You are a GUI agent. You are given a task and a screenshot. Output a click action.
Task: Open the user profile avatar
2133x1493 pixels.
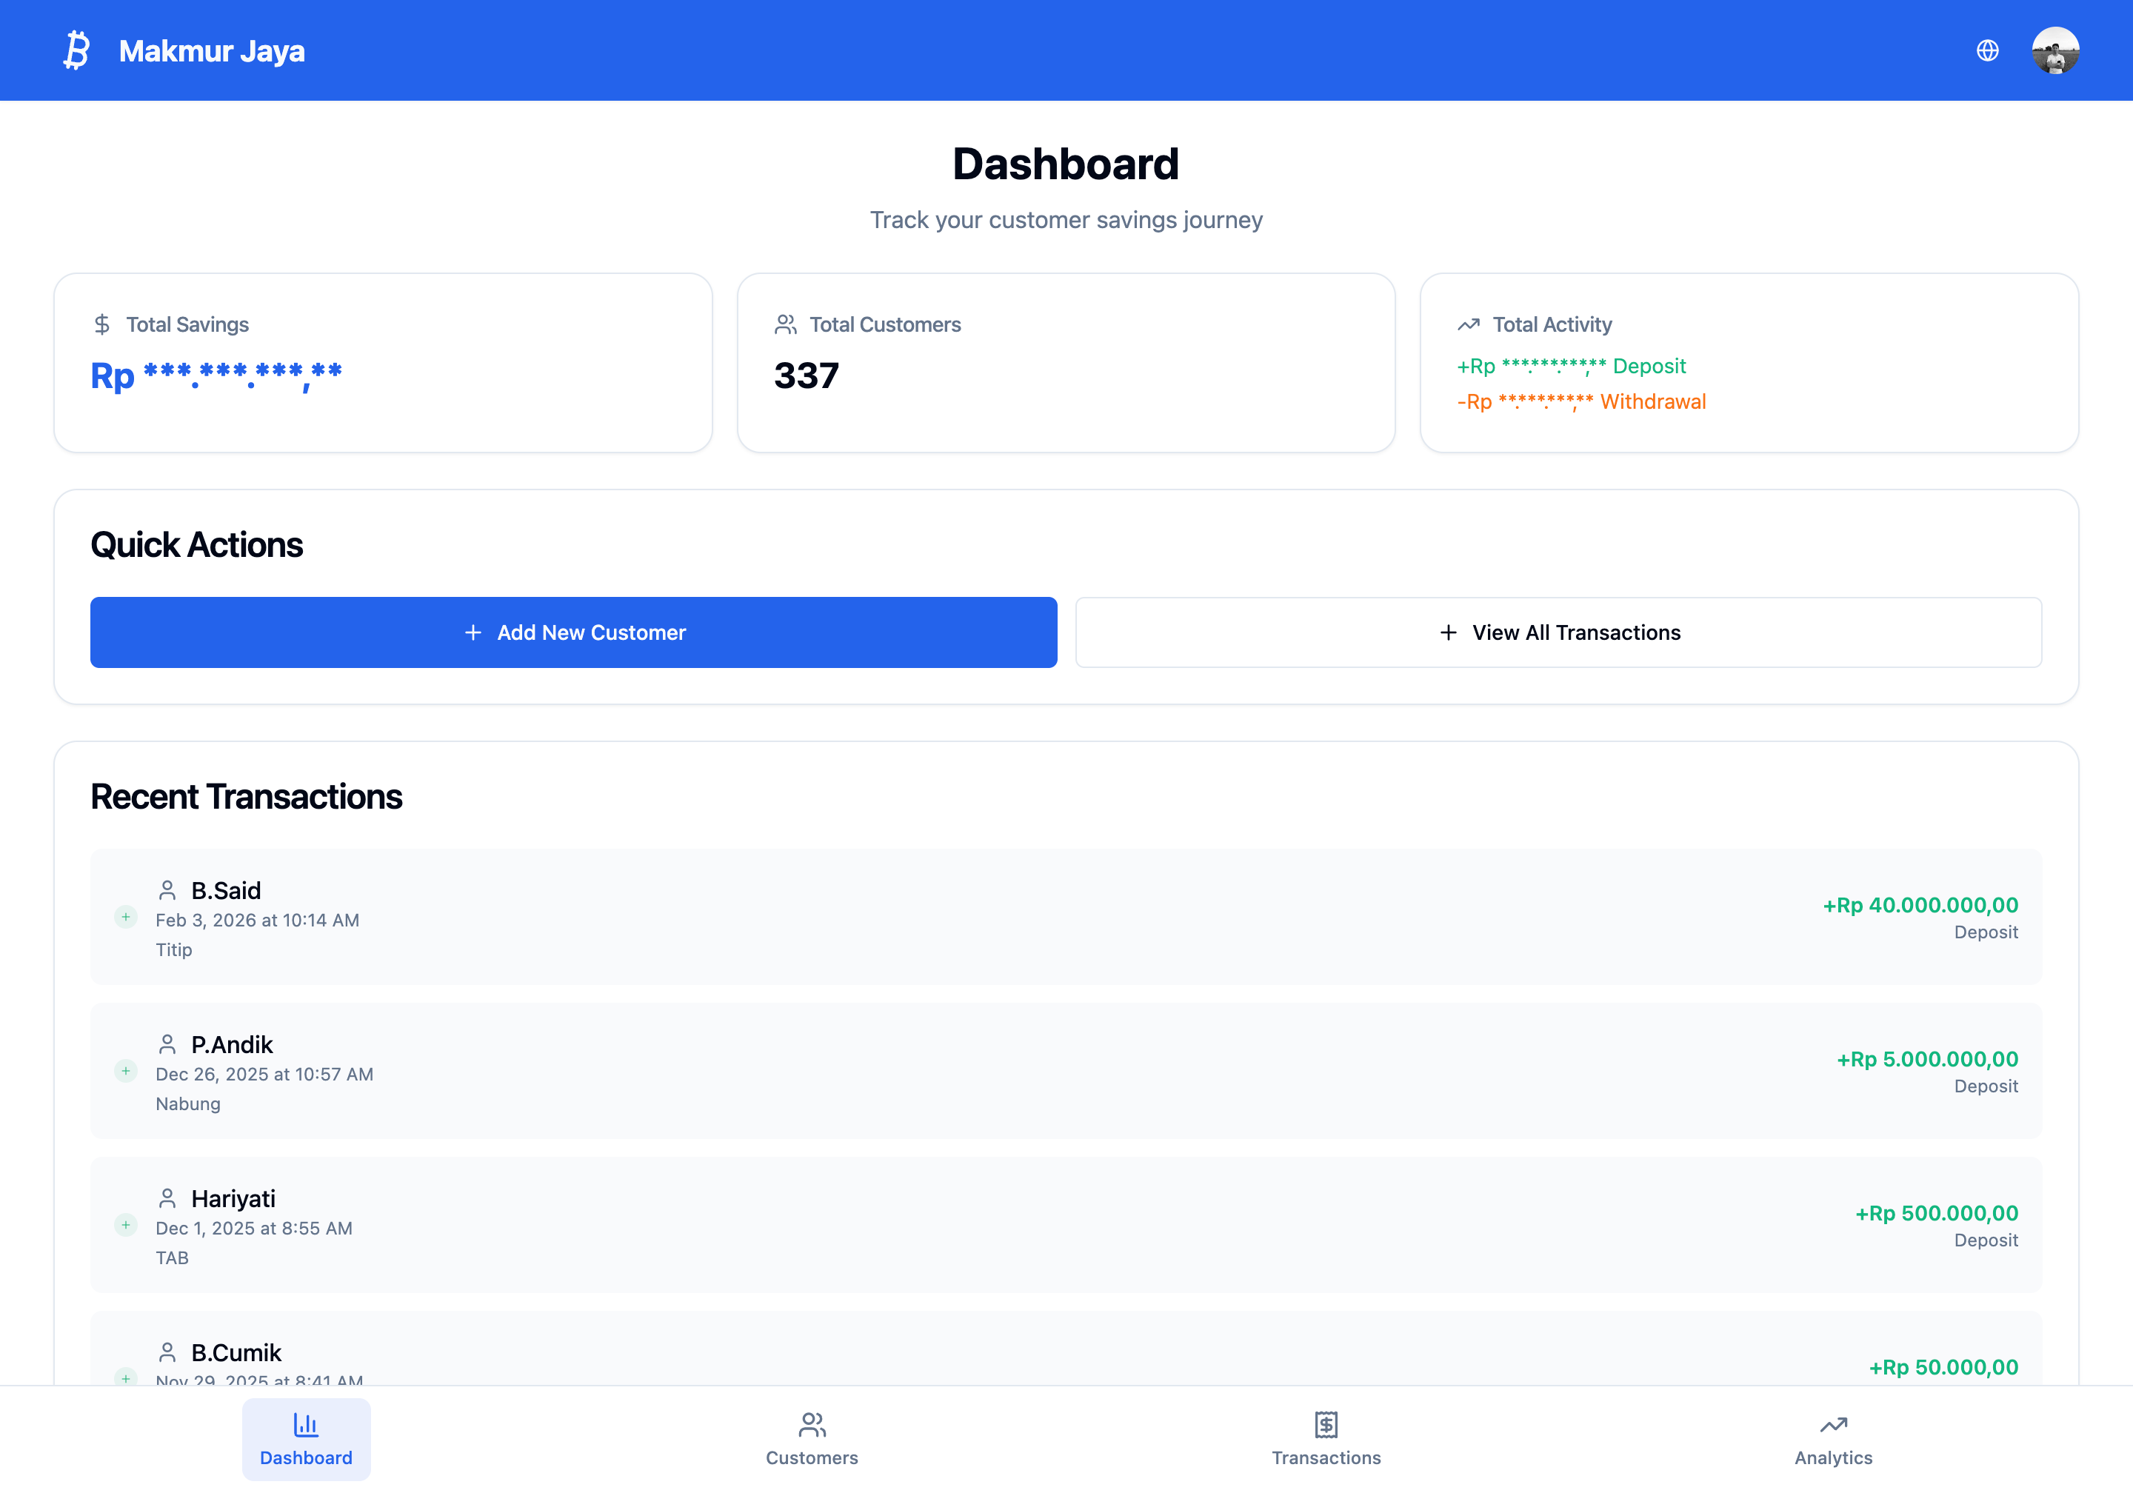pyautogui.click(x=2055, y=50)
